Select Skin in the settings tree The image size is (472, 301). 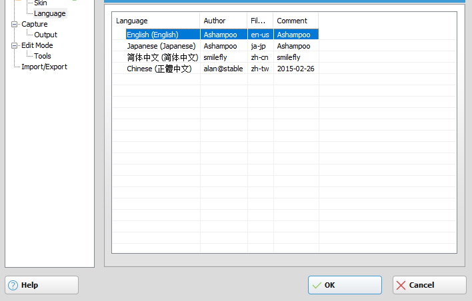(x=40, y=3)
